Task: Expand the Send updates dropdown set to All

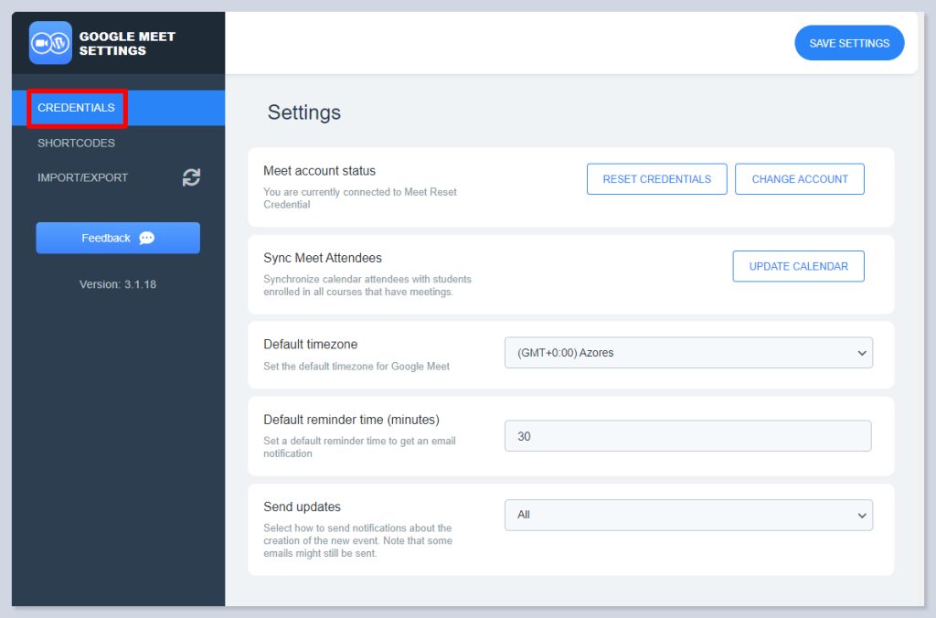Action: 688,515
